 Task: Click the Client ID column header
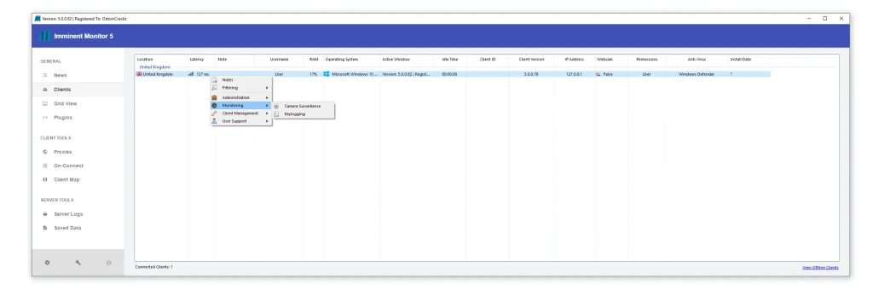pos(488,59)
